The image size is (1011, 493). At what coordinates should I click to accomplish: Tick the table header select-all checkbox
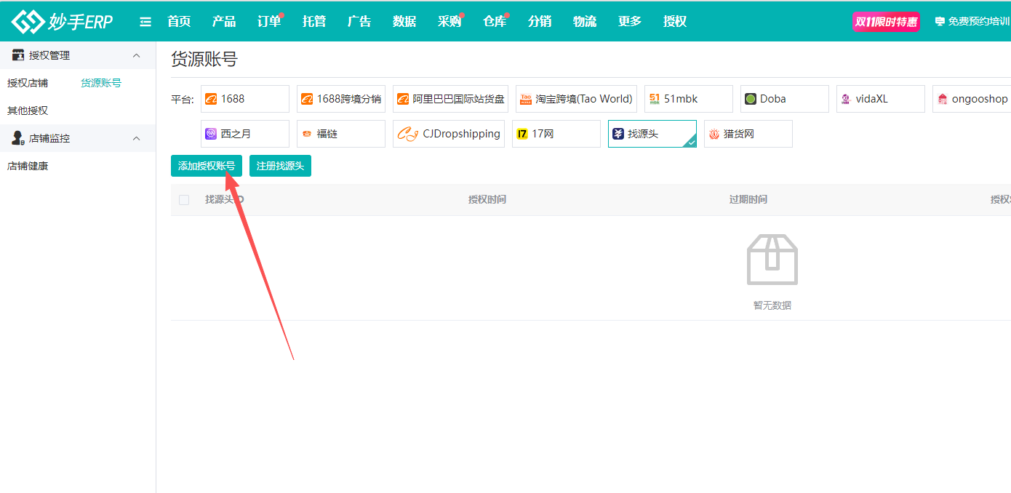[184, 200]
